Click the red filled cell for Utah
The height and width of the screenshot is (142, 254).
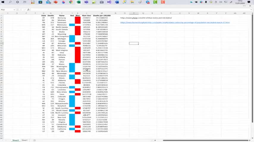pos(78,131)
